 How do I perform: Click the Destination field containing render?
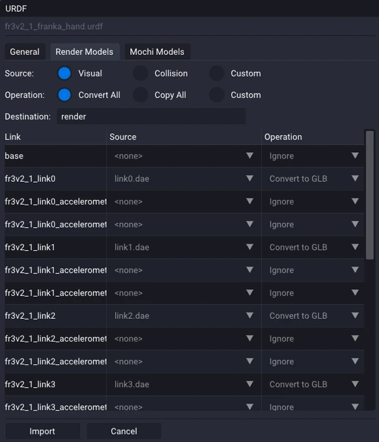(151, 116)
